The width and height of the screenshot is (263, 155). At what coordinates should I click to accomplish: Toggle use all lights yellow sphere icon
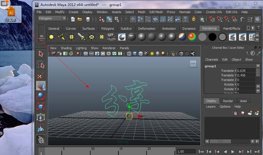point(152,54)
